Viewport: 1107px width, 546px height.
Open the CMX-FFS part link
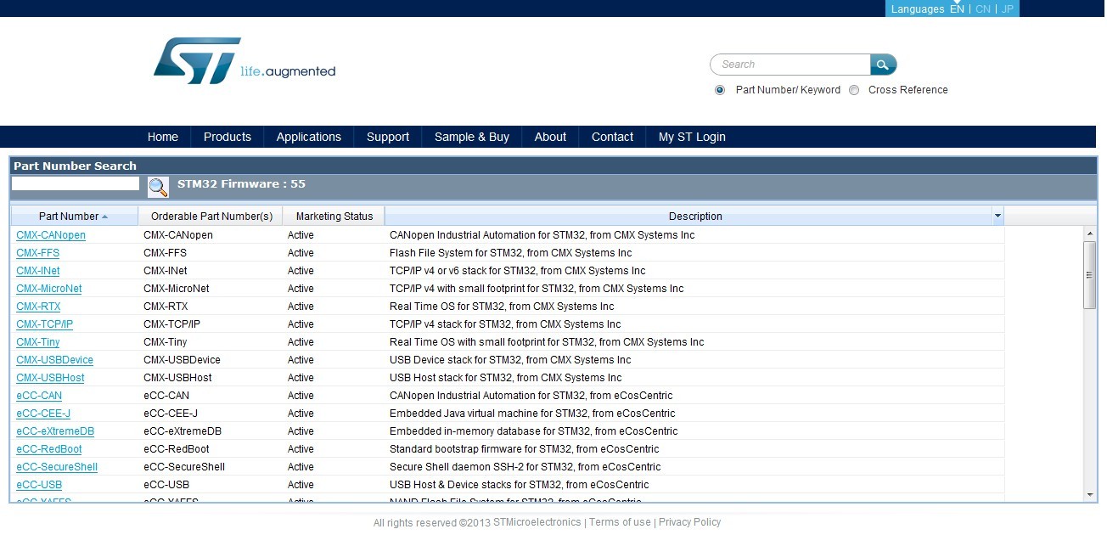[37, 253]
